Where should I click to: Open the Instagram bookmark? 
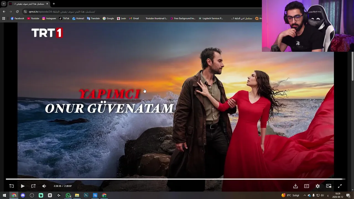point(49,19)
